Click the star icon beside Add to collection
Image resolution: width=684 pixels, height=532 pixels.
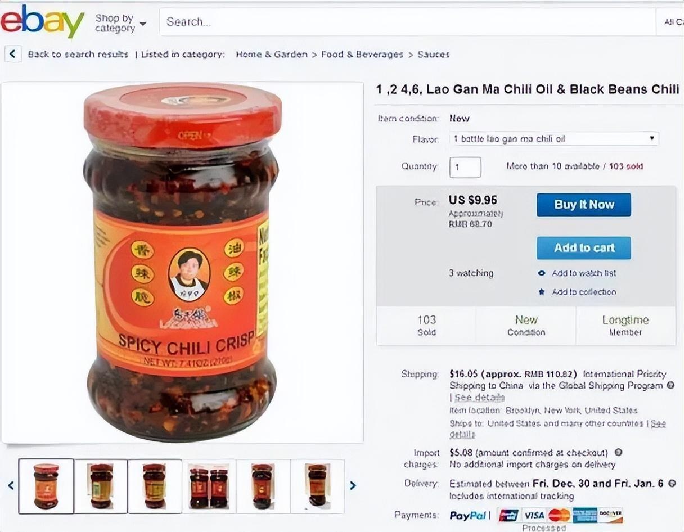coord(542,292)
